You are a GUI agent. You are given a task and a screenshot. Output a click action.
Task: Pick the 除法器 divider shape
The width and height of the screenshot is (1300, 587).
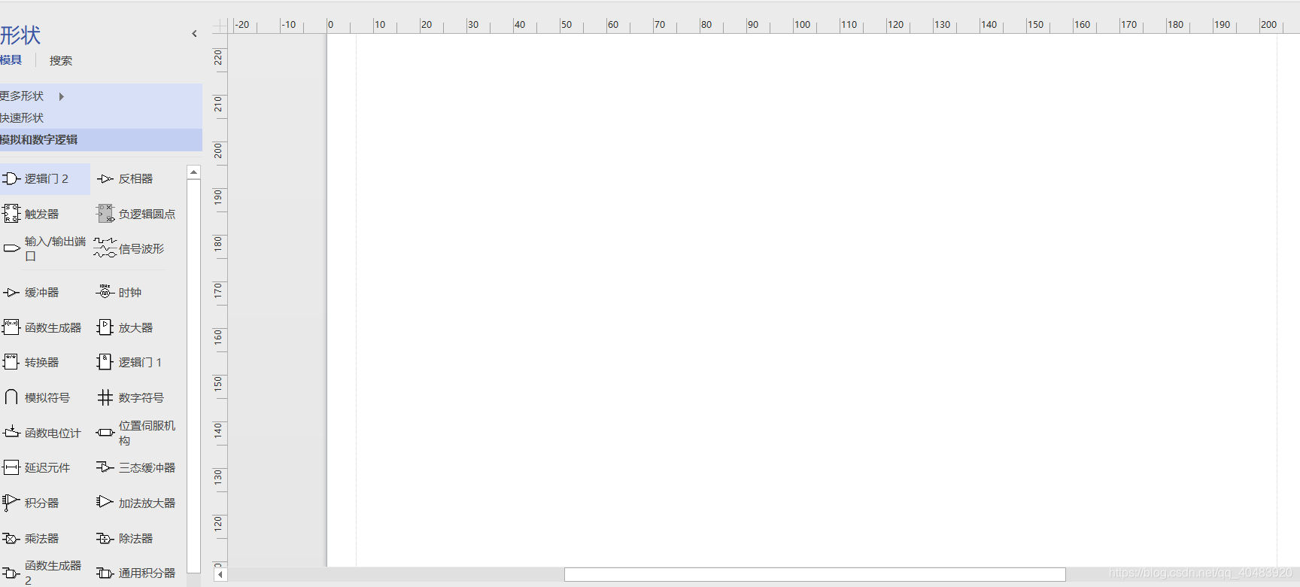pyautogui.click(x=125, y=538)
